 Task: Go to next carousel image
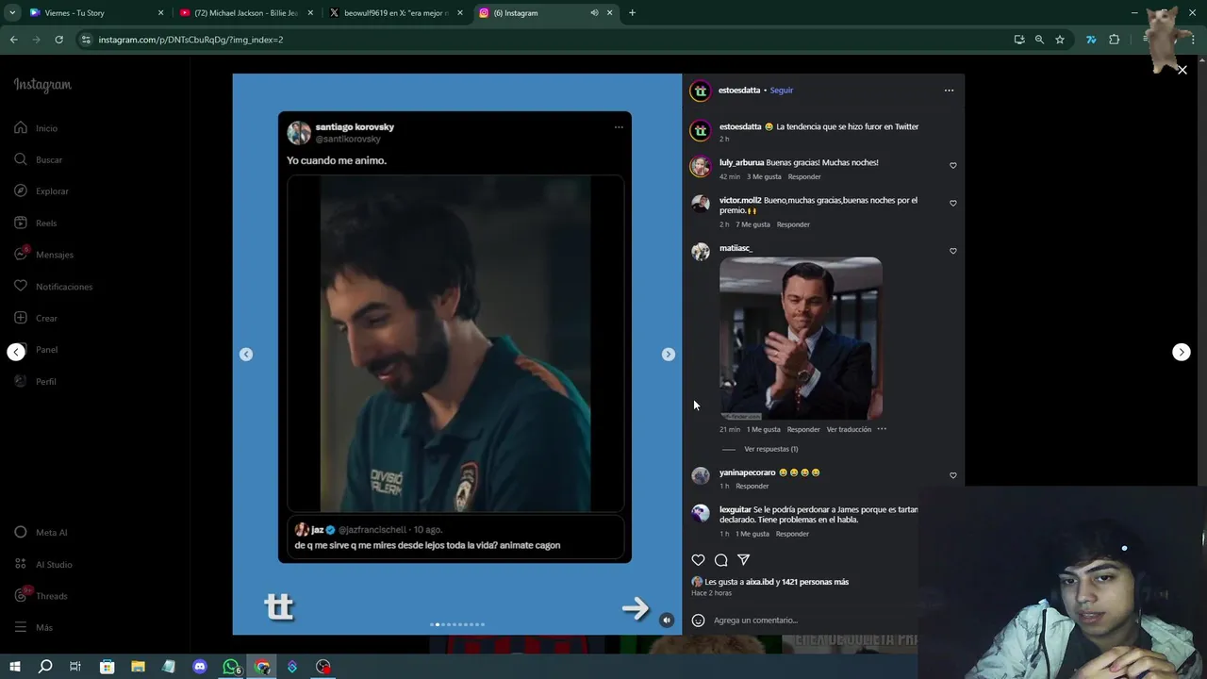pyautogui.click(x=669, y=355)
